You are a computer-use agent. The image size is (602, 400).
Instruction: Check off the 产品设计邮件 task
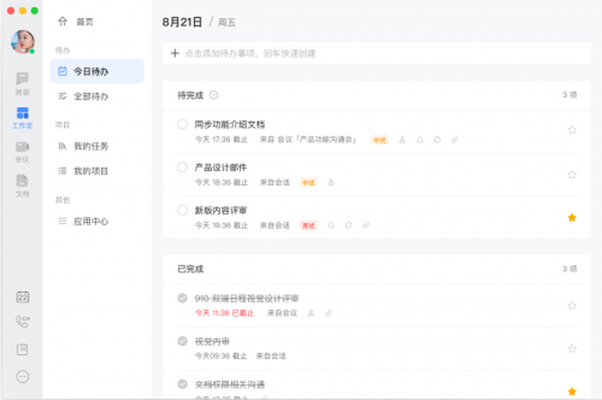(x=182, y=167)
